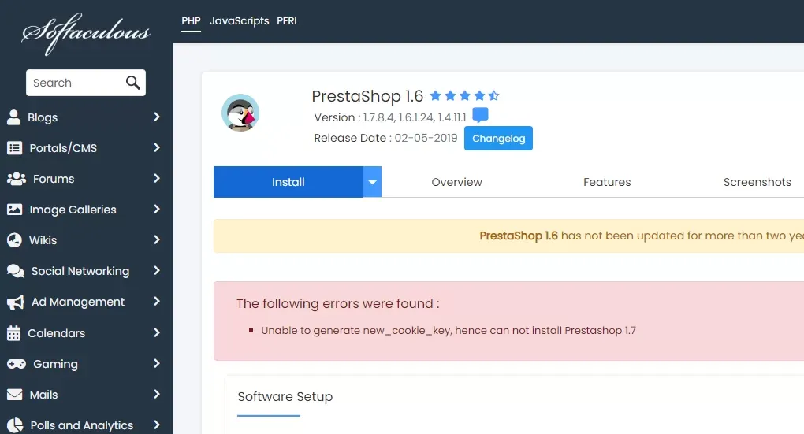Switch to the PERL tab

pos(288,21)
